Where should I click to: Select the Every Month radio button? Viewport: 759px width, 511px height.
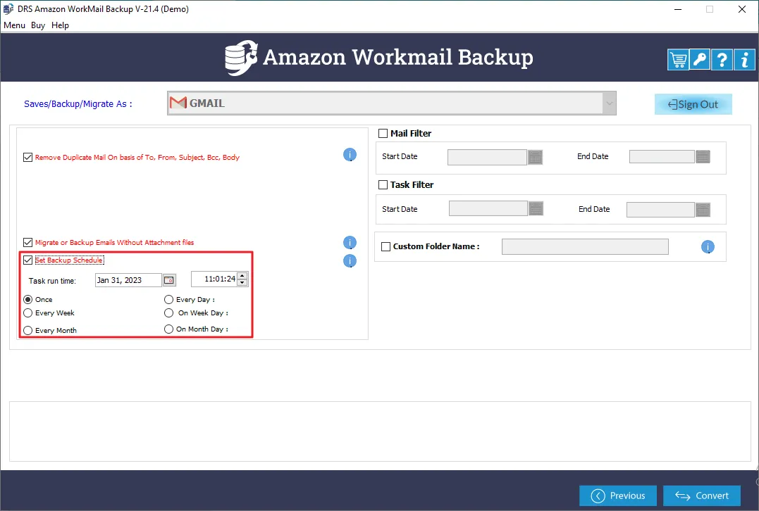27,330
